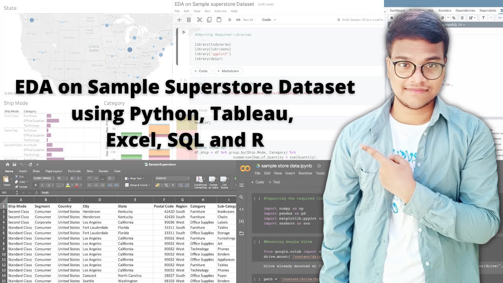503x283 pixels.
Task: Click the cell containing North Carolina
Action: click(x=135, y=276)
